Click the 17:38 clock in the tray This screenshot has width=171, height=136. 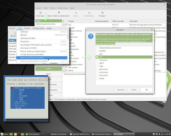[166, 134]
